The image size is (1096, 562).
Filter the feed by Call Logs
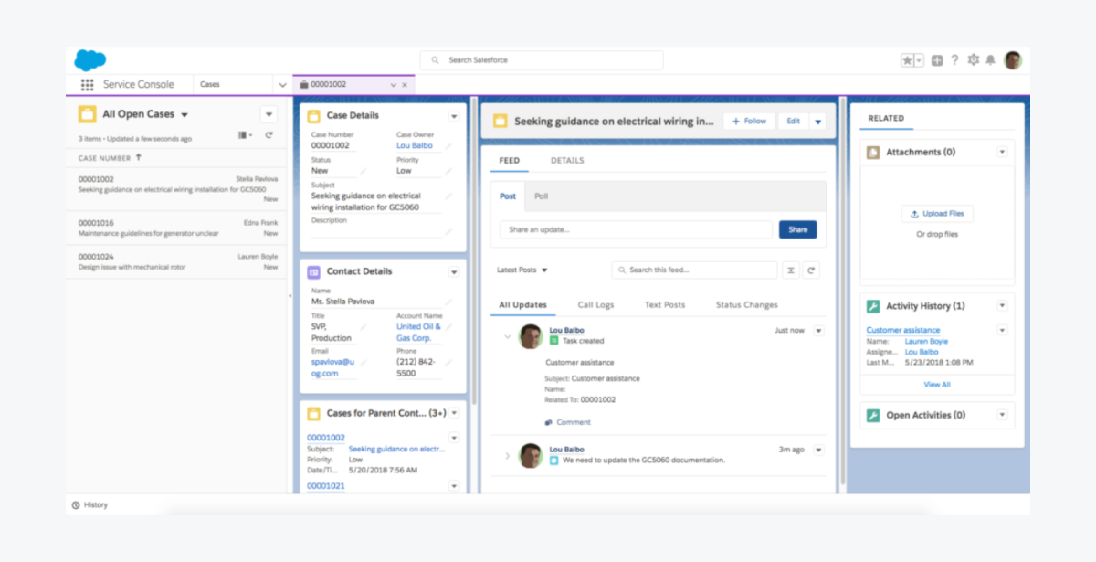coord(595,305)
